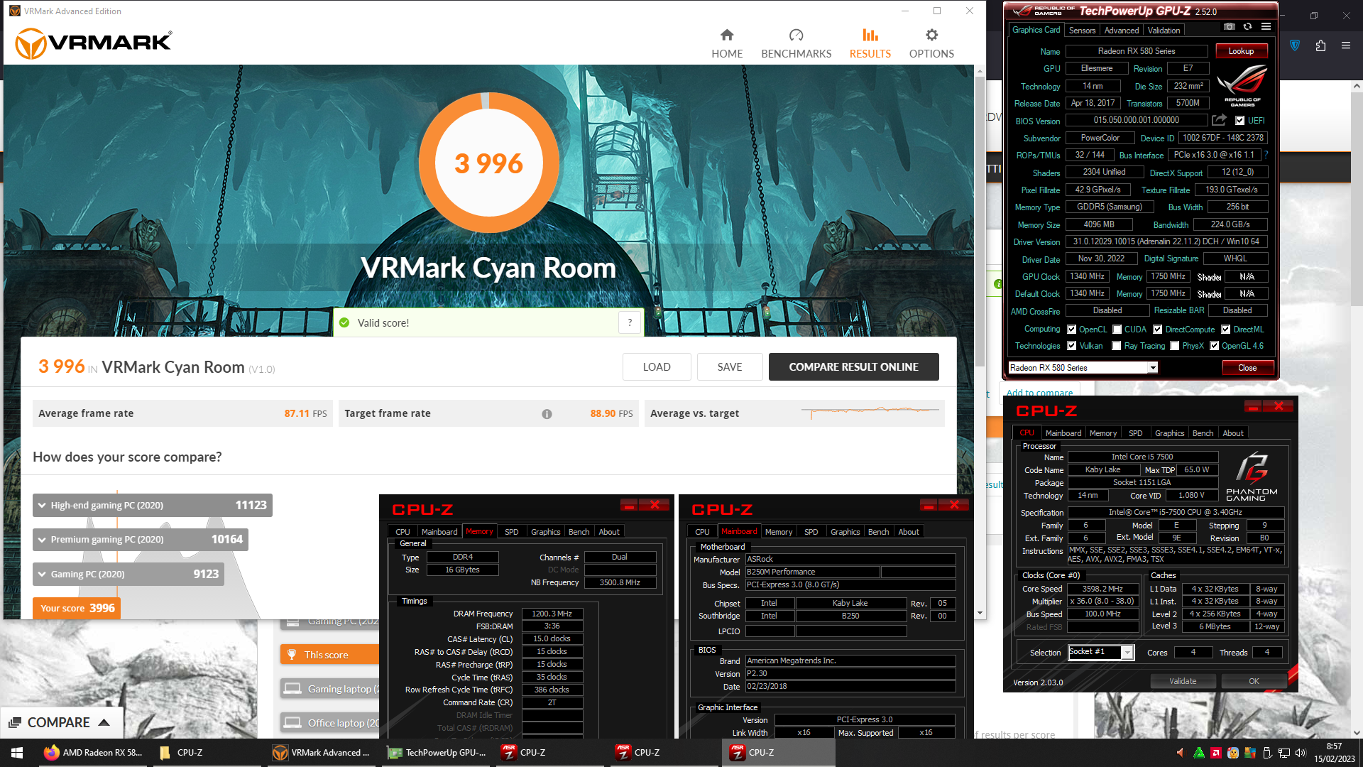Toggle DirectML checkbox in GPU-Z
The image size is (1363, 767).
[x=1226, y=330]
